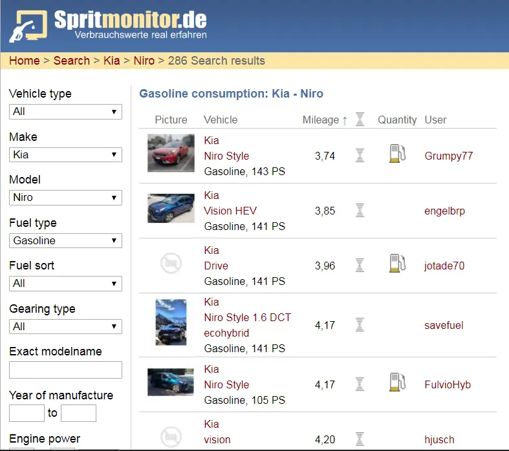
Task: Open user Grumpy77 profile
Action: coord(449,156)
